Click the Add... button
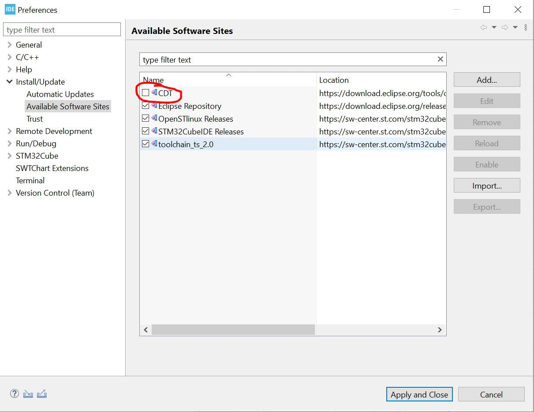The height and width of the screenshot is (412, 534). pyautogui.click(x=487, y=80)
